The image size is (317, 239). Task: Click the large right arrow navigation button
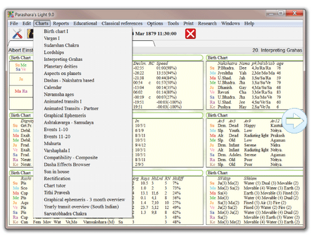click(294, 121)
